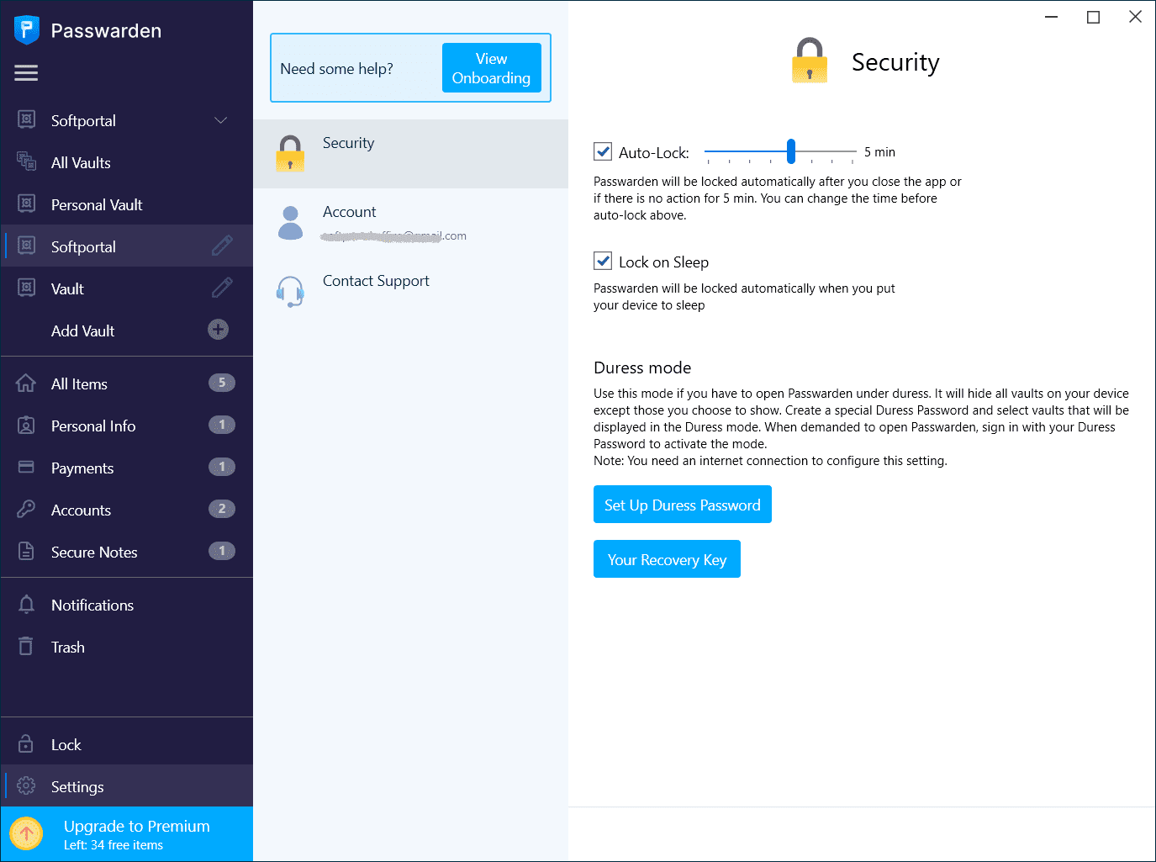Image resolution: width=1156 pixels, height=862 pixels.
Task: Click the "Personal Info" label in sidebar
Action: tap(93, 426)
